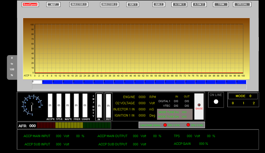Show the A SIM 2 tab

[x=199, y=4]
